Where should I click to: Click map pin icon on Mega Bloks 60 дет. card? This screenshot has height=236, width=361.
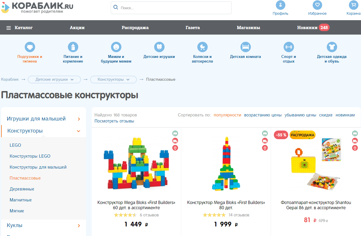tap(175, 148)
